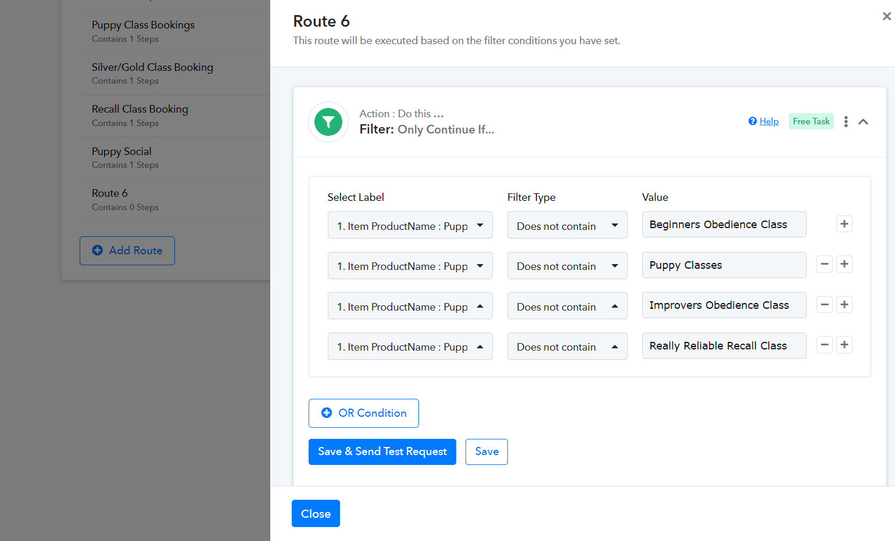The width and height of the screenshot is (895, 541).
Task: Close the route editor with Close button
Action: click(x=316, y=514)
